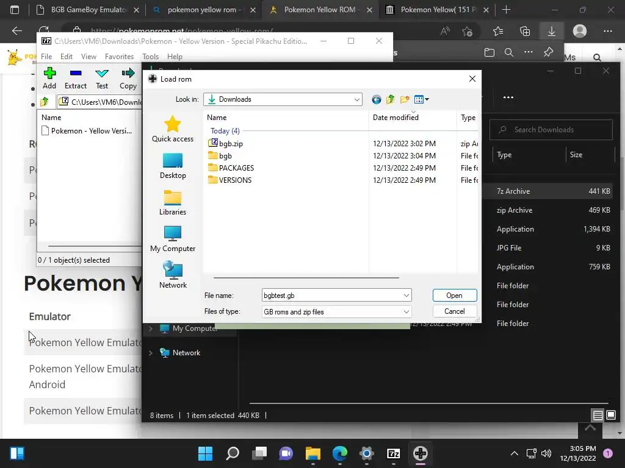The image size is (625, 468).
Task: Show hidden system tray icons
Action: coord(515,453)
